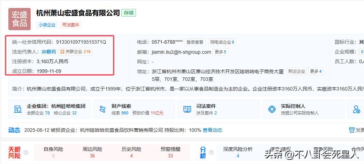Click the 宏盛食品 company logo
The image size is (364, 164).
click(20, 19)
